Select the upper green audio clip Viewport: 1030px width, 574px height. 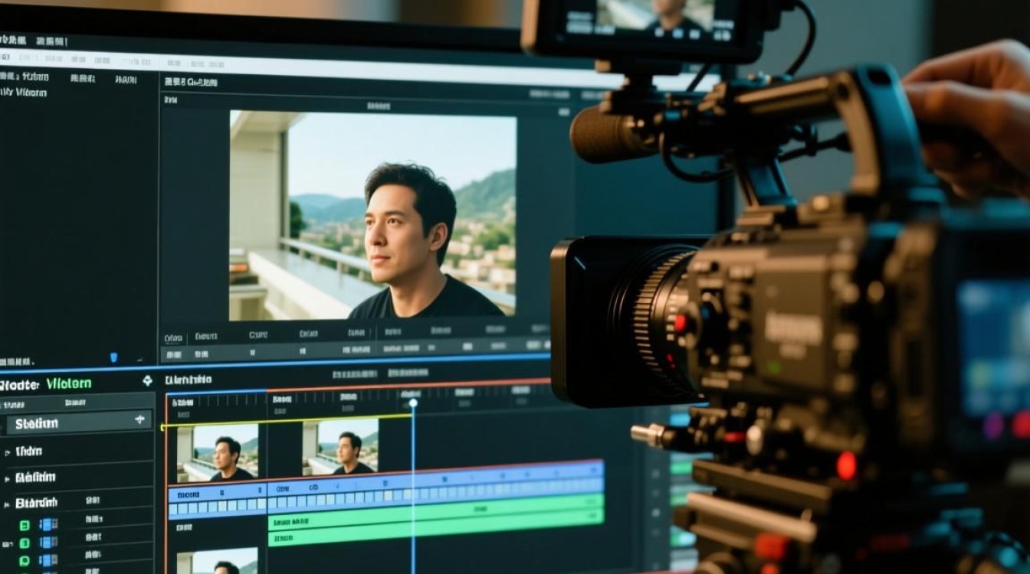[x=435, y=513]
